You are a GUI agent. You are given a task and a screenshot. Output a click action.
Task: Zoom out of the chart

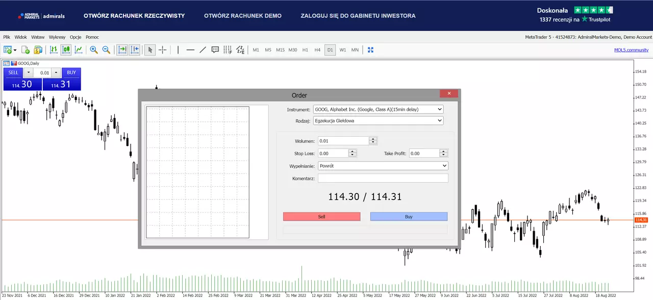point(106,49)
